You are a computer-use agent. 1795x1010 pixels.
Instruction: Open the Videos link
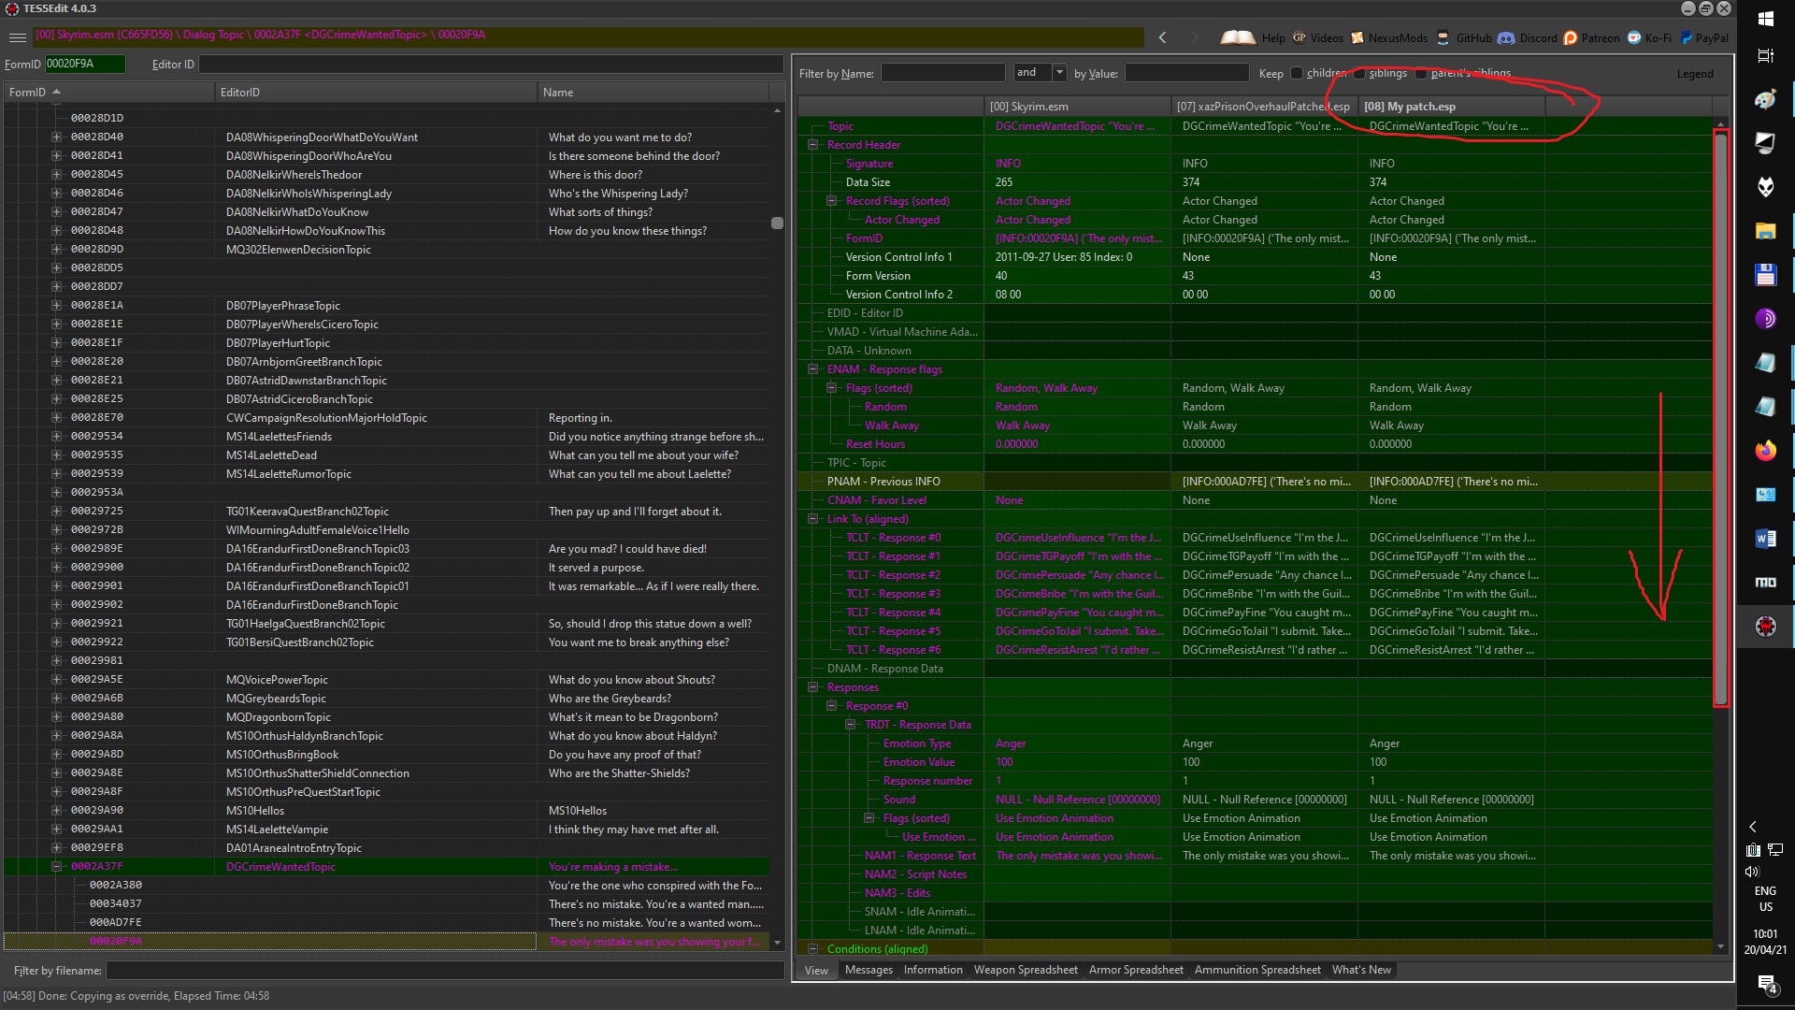click(x=1318, y=37)
